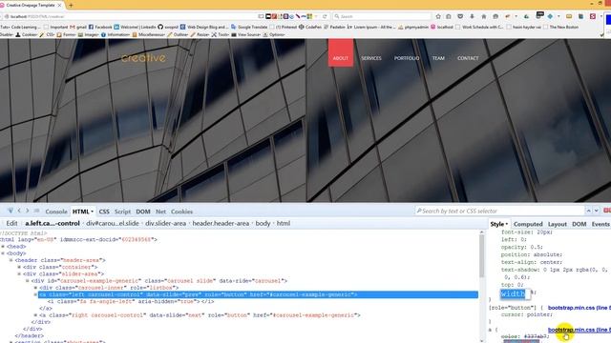Click the Firebug back arrow icon
The height and width of the screenshot is (343, 611).
click(19, 211)
